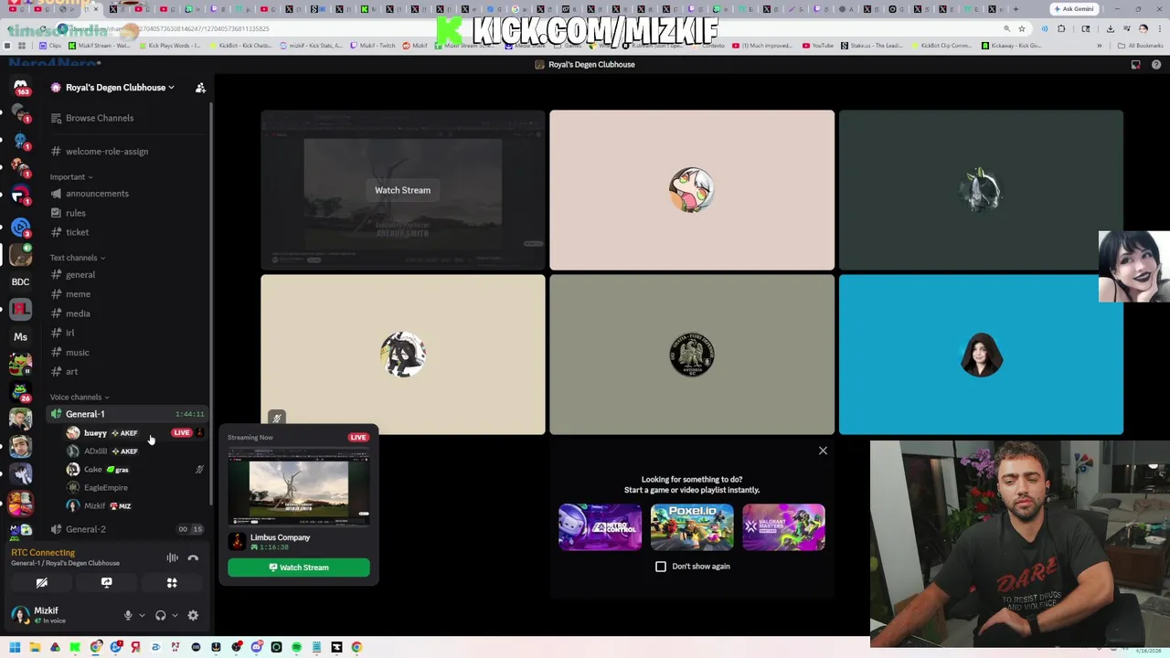The width and height of the screenshot is (1170, 658).
Task: Open Spotify from the taskbar
Action: point(296,647)
